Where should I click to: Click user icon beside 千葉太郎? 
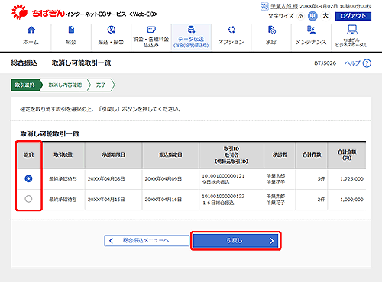(264, 6)
